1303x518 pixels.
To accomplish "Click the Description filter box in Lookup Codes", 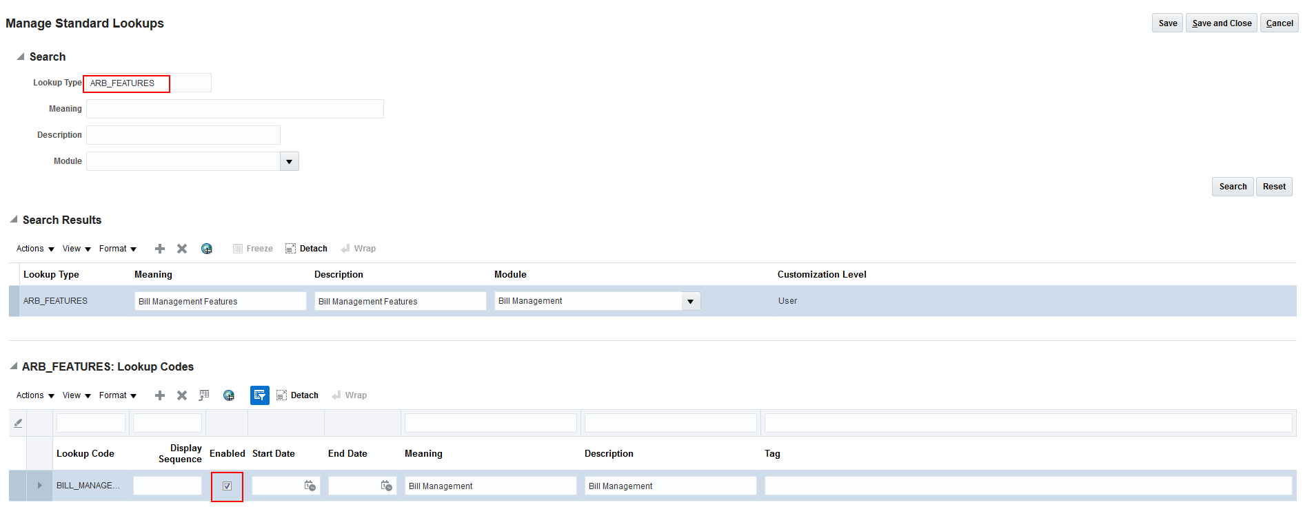I will point(671,423).
